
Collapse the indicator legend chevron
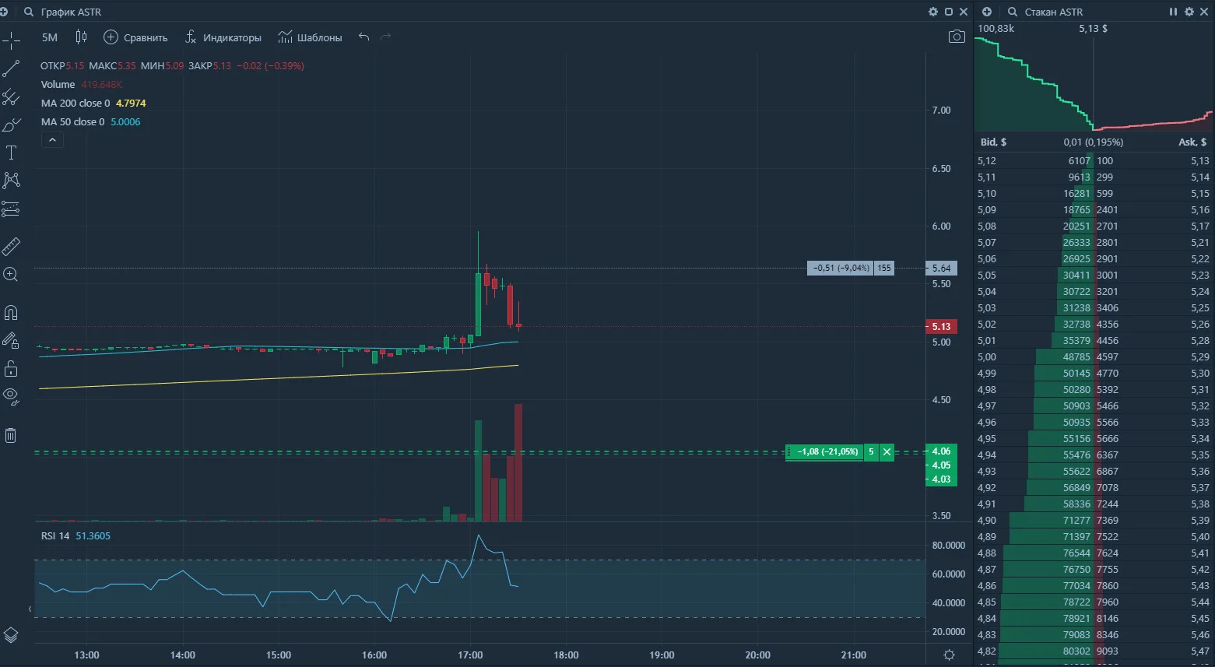[x=52, y=140]
